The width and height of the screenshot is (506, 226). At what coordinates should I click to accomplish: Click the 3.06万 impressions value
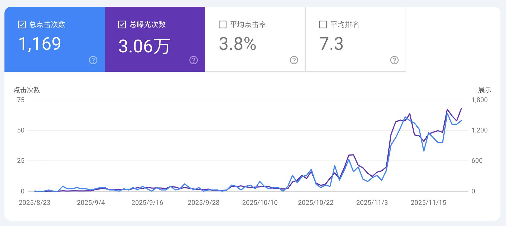click(x=144, y=46)
